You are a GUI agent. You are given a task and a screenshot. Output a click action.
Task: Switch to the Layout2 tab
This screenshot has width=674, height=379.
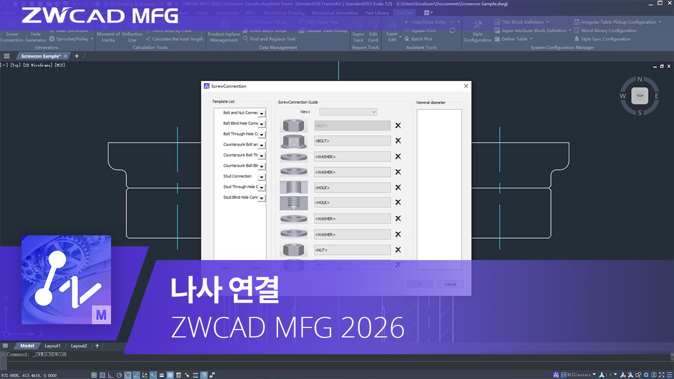point(79,346)
